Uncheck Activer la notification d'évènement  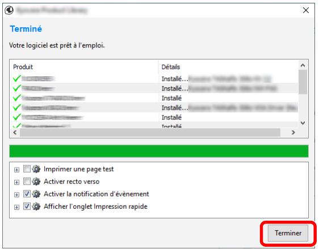(27, 194)
